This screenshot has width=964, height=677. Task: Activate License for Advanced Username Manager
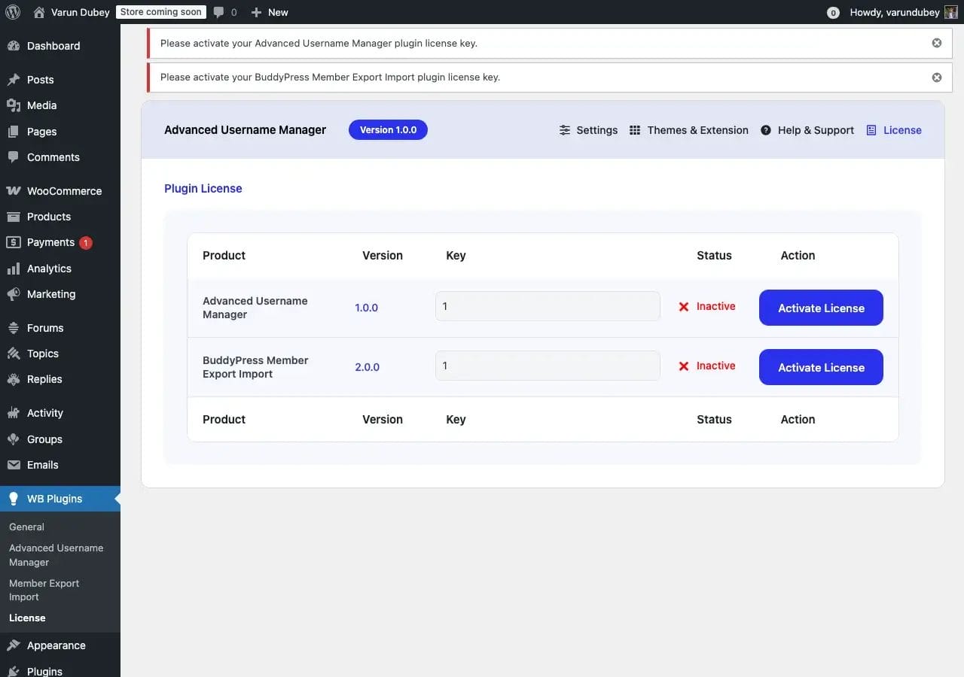tap(820, 308)
